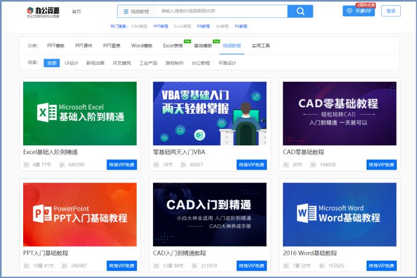Switch to the 实用工具 category tab
Image resolution: width=417 pixels, height=278 pixels.
[x=261, y=46]
